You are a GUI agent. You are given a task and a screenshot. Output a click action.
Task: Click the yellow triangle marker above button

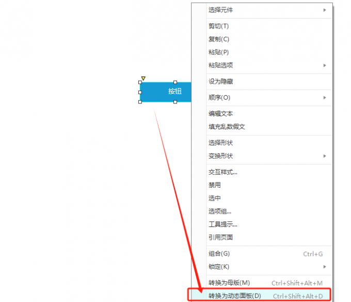(143, 78)
